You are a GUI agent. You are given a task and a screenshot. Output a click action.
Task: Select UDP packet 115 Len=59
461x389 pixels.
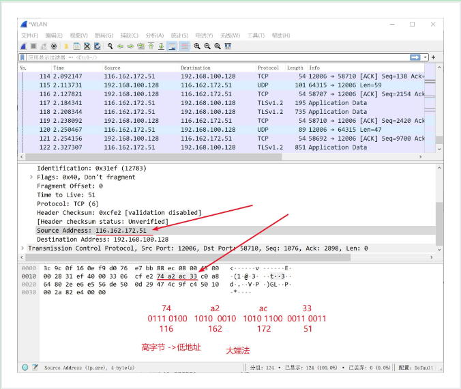(x=222, y=85)
